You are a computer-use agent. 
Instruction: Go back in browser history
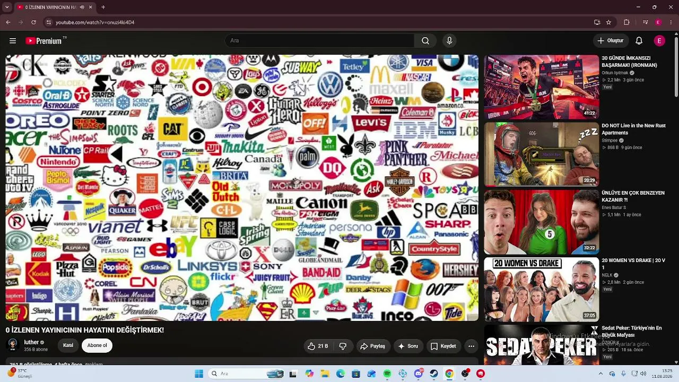[x=8, y=22]
